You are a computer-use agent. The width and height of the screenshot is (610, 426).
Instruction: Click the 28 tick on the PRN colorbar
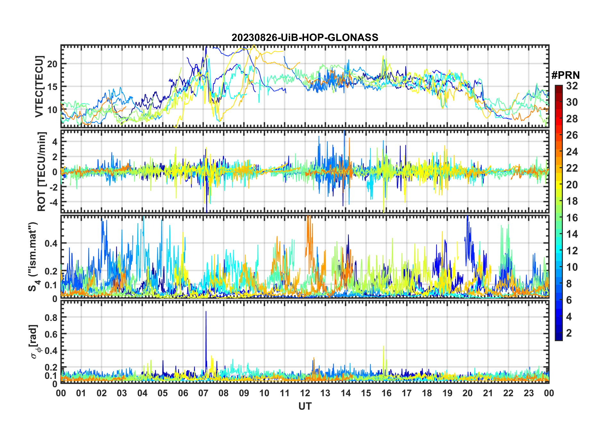pyautogui.click(x=572, y=119)
